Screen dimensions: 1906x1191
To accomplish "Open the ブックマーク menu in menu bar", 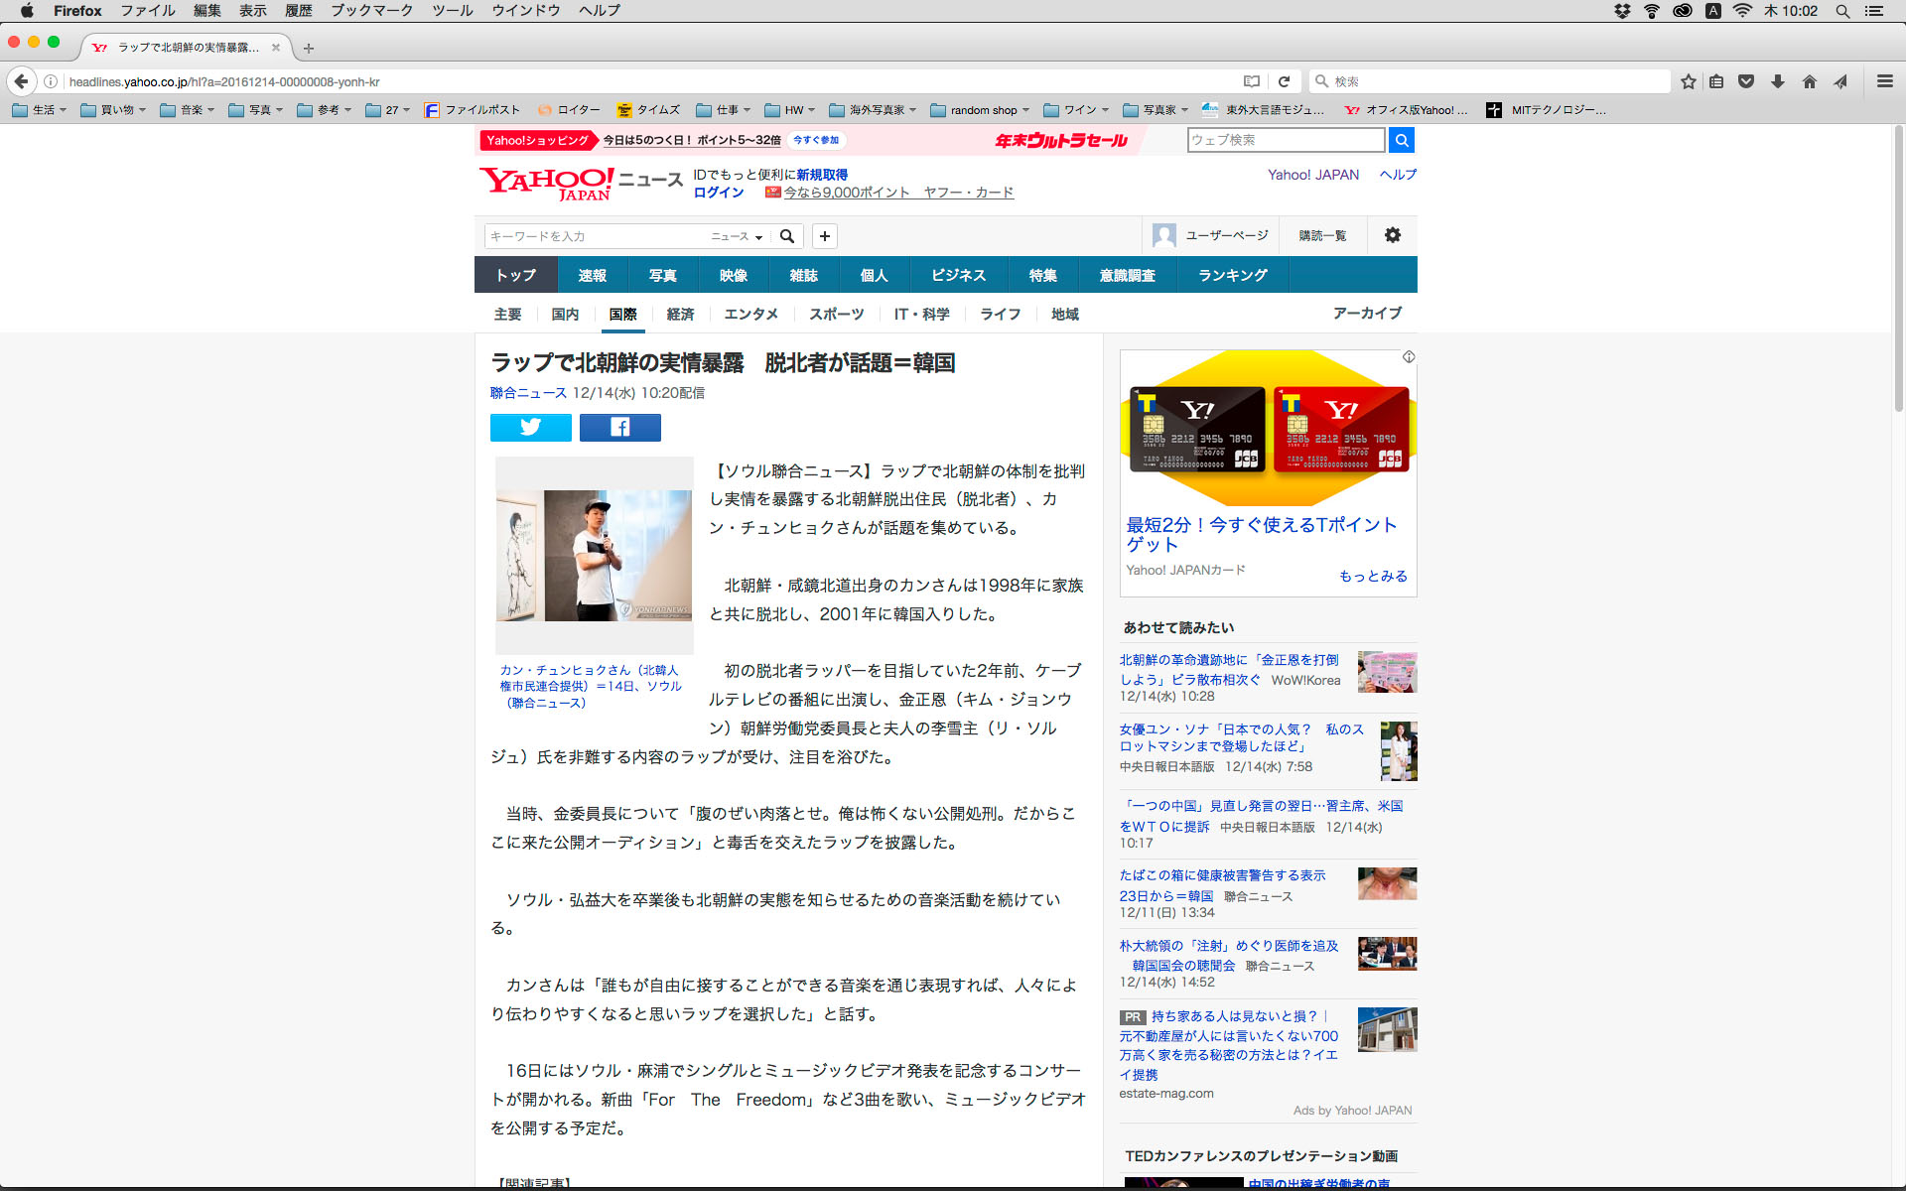I will pyautogui.click(x=371, y=11).
